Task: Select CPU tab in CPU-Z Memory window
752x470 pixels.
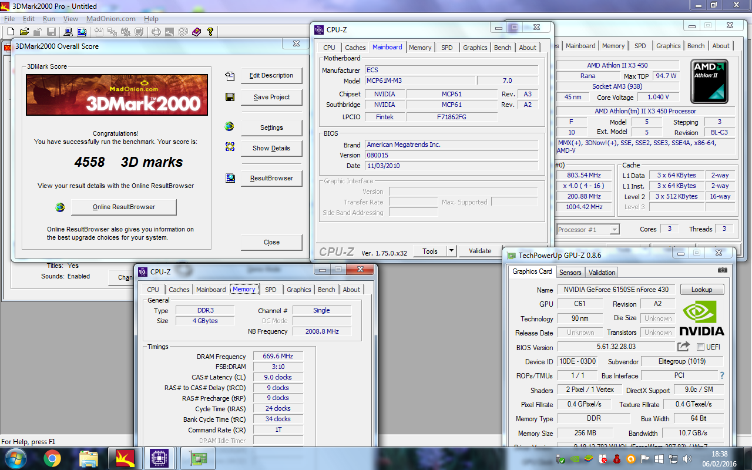Action: tap(153, 290)
